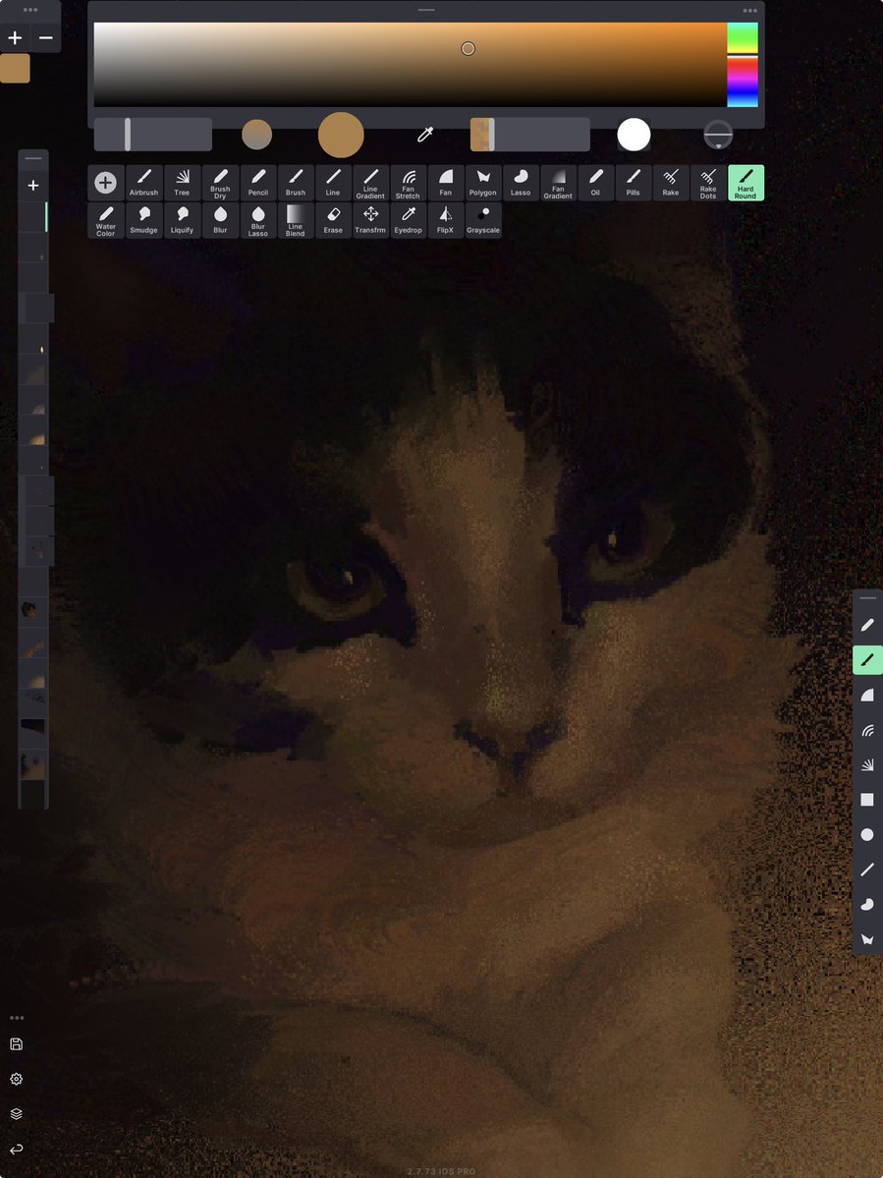
Task: Select the Oil brush tool
Action: pyautogui.click(x=595, y=183)
